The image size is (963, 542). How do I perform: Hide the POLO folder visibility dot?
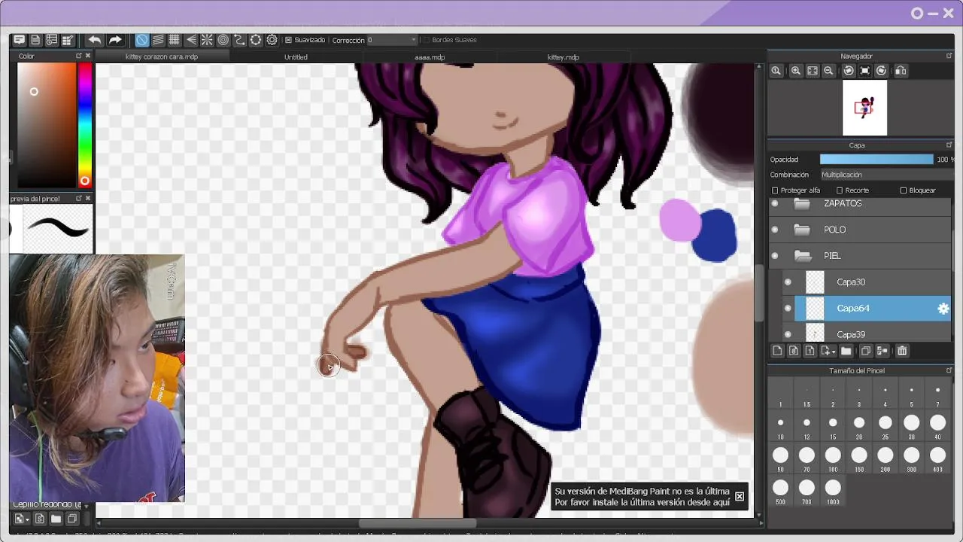[775, 230]
